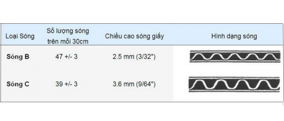Screen dimensions: 284x121
Task: Select the "39 +/- 3" cell
Action: pyautogui.click(x=68, y=84)
